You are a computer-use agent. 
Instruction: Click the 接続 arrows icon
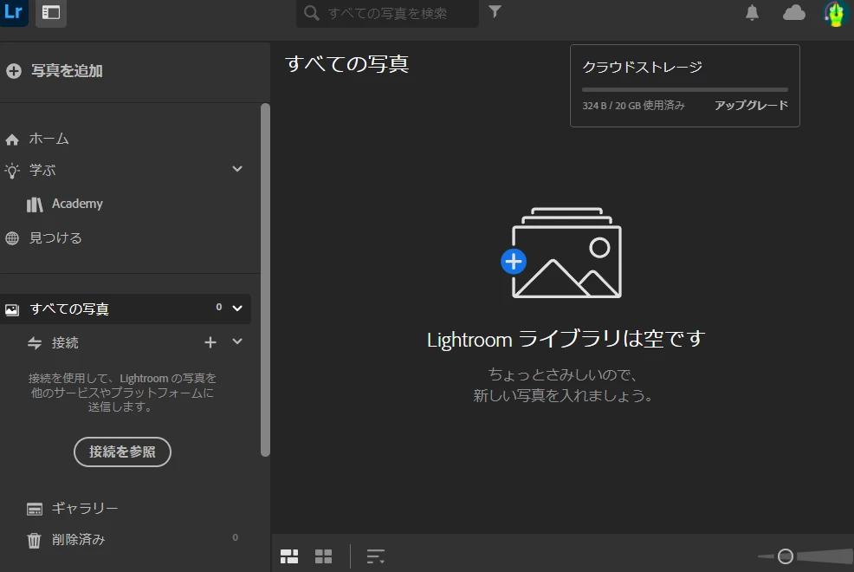coord(35,342)
